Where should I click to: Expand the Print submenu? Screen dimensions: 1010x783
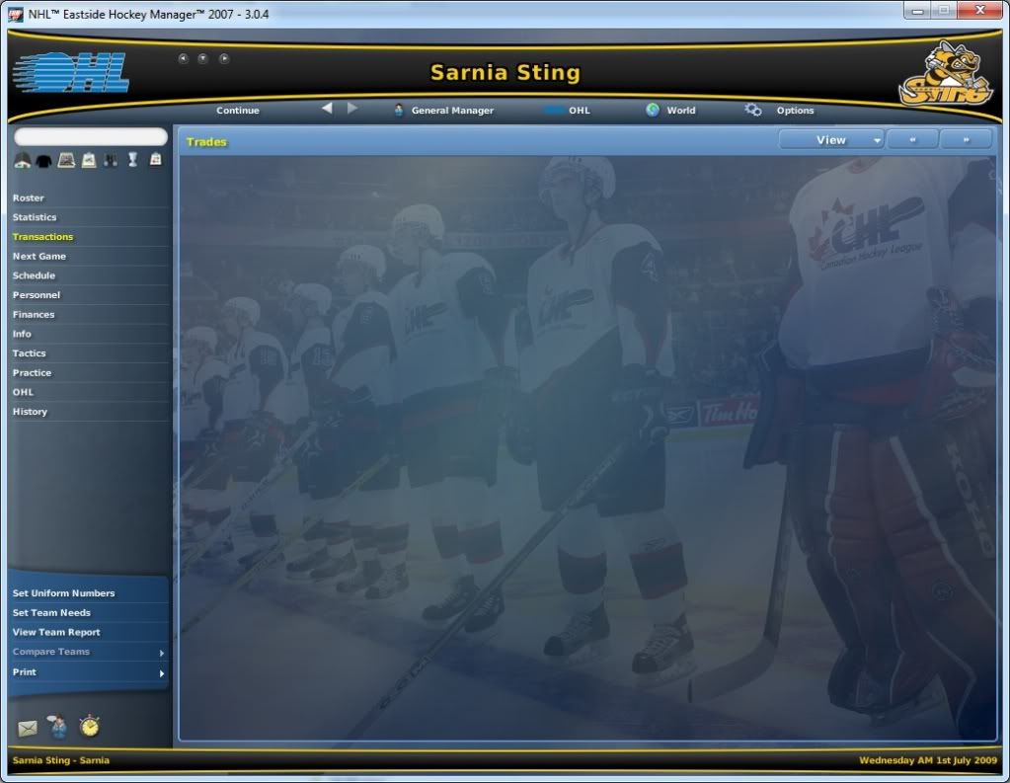click(162, 673)
